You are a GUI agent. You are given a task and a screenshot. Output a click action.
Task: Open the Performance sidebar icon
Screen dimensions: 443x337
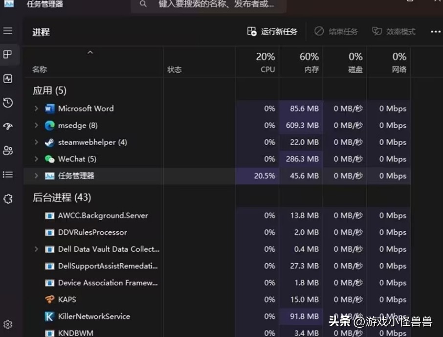click(8, 79)
